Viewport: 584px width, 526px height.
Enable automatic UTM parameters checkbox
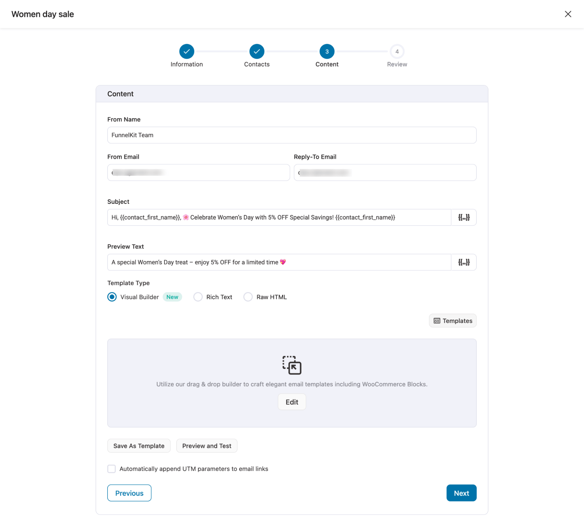tap(112, 469)
